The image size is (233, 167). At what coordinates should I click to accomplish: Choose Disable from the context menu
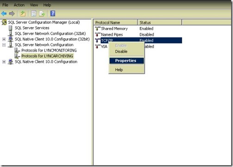(x=121, y=52)
